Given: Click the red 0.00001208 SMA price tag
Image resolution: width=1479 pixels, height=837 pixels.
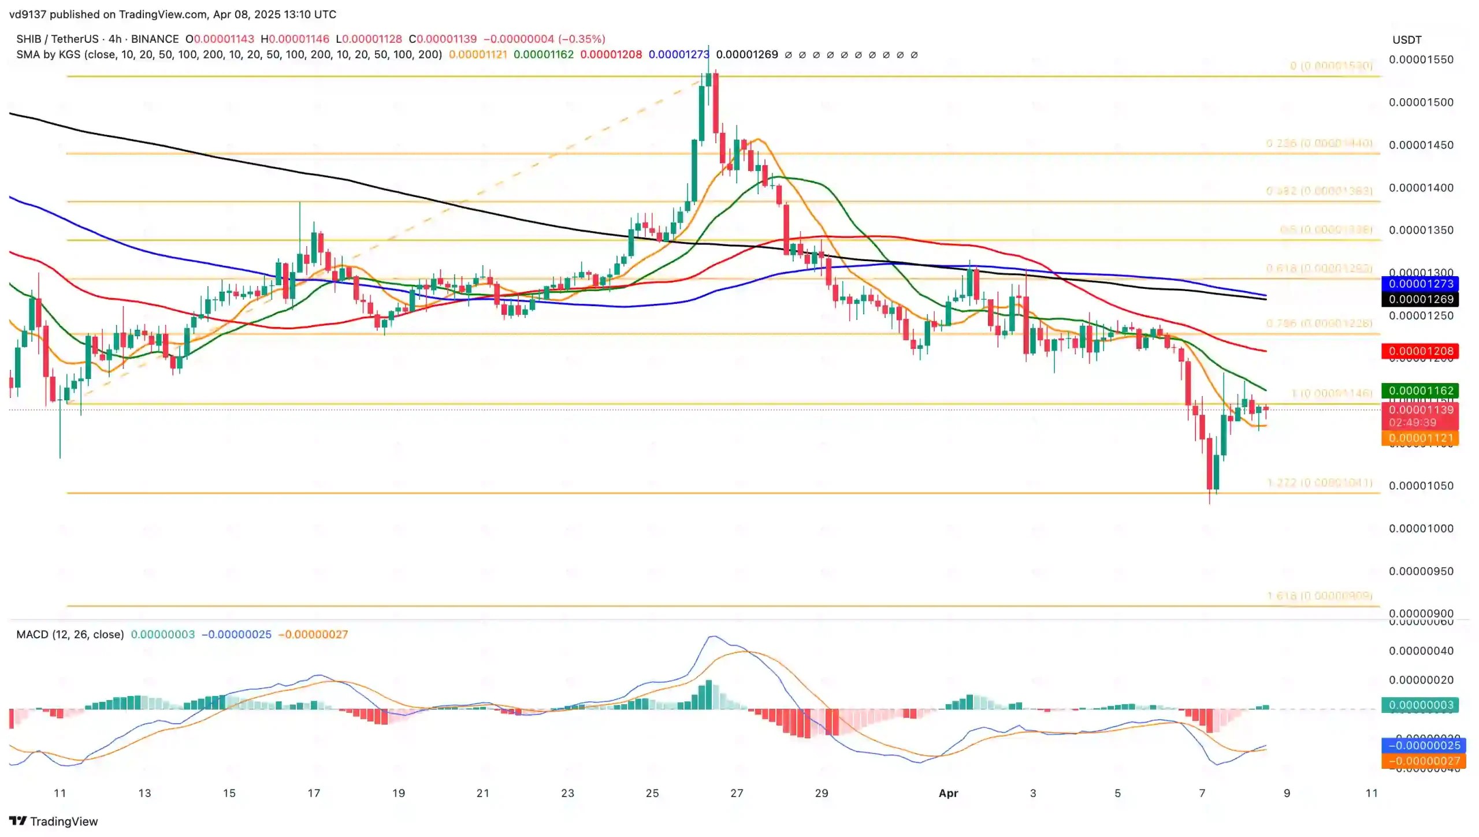Looking at the screenshot, I should 1420,351.
